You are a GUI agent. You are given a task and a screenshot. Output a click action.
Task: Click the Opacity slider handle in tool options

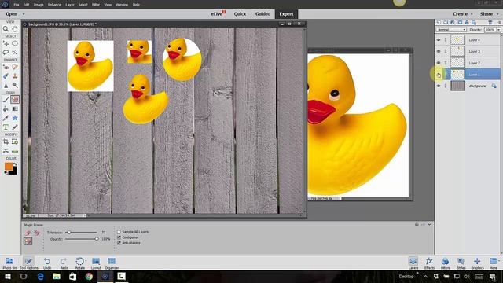[97, 239]
